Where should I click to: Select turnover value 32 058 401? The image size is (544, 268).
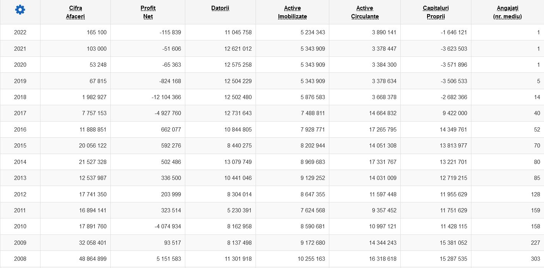click(x=93, y=243)
